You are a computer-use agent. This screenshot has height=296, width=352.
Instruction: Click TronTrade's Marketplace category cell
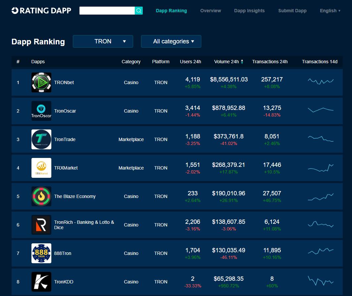point(131,139)
